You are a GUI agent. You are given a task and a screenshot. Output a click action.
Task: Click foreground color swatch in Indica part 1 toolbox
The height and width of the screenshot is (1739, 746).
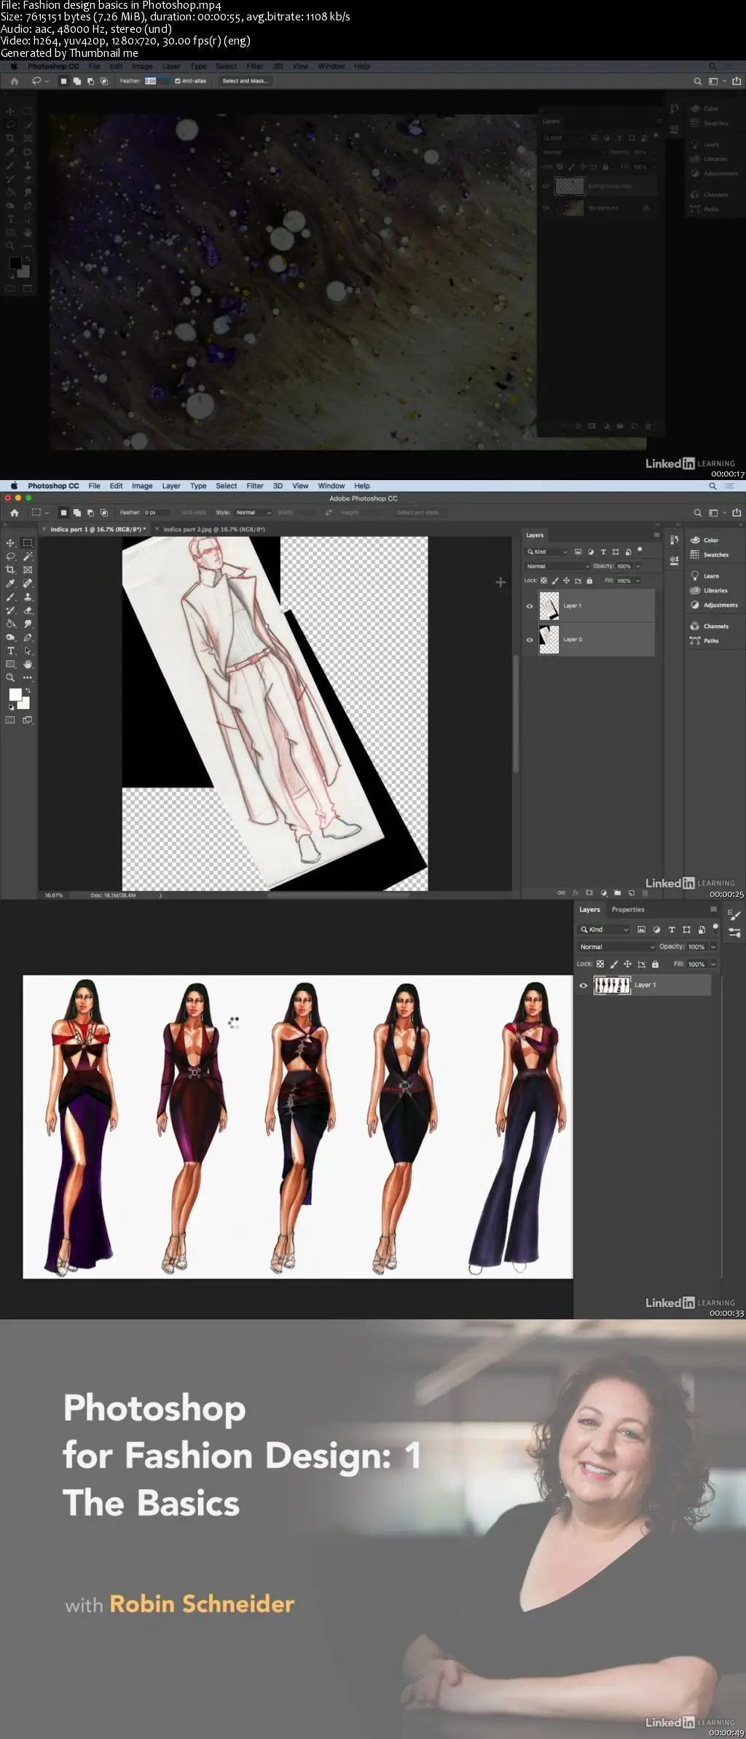14,694
